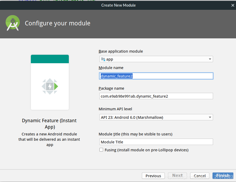Screen dimensions: 236x182
Task: Click the Dynamic Feature module template thumbnail
Action: click(x=50, y=82)
